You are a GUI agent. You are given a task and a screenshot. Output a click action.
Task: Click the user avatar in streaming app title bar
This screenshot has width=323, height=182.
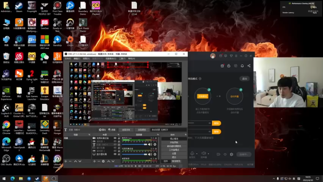coord(213,56)
